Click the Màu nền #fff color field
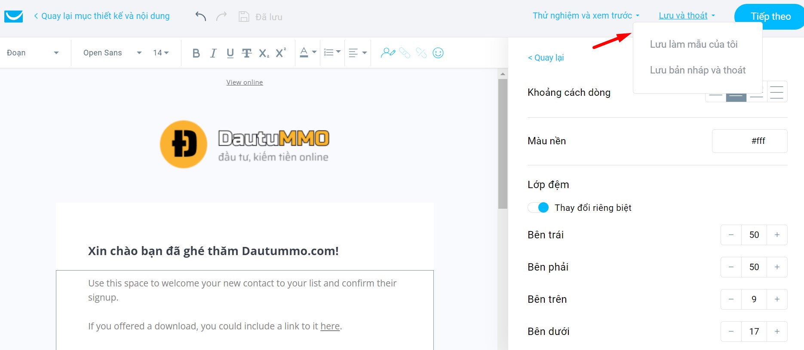The image size is (804, 350). [749, 141]
